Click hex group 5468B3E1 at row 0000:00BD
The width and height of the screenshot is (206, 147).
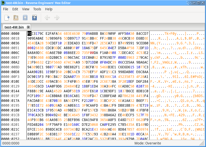[x=108, y=67]
